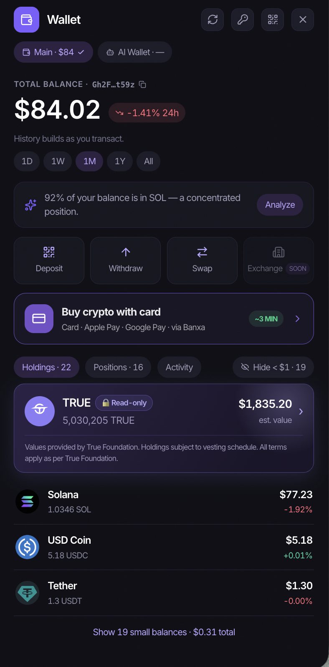Click the Deposit QR button
This screenshot has width=329, height=667.
coord(49,260)
